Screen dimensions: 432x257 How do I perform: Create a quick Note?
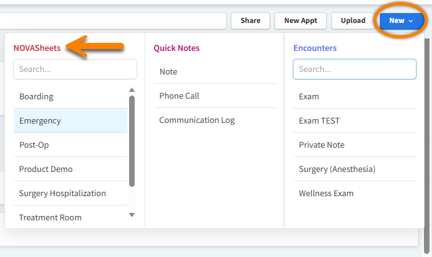pyautogui.click(x=168, y=72)
